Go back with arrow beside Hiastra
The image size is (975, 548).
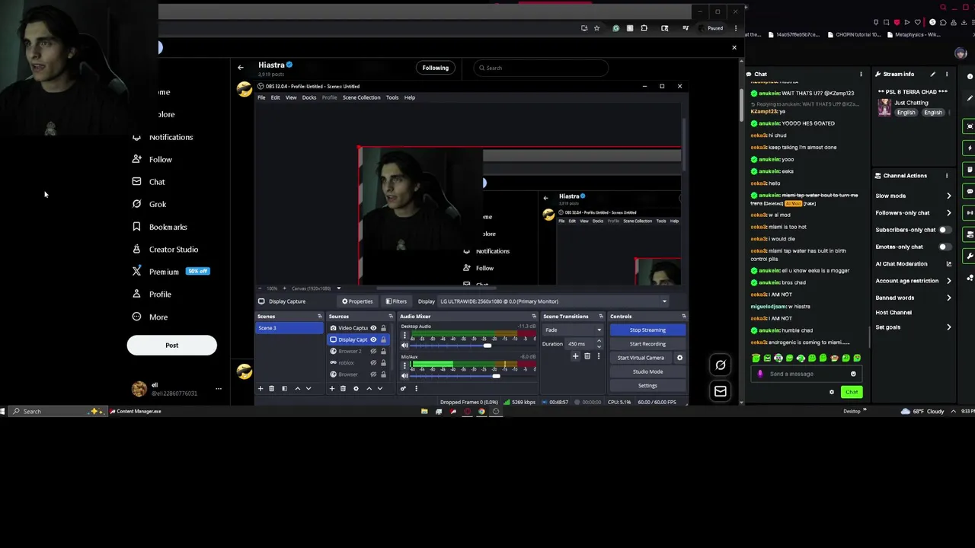click(241, 68)
